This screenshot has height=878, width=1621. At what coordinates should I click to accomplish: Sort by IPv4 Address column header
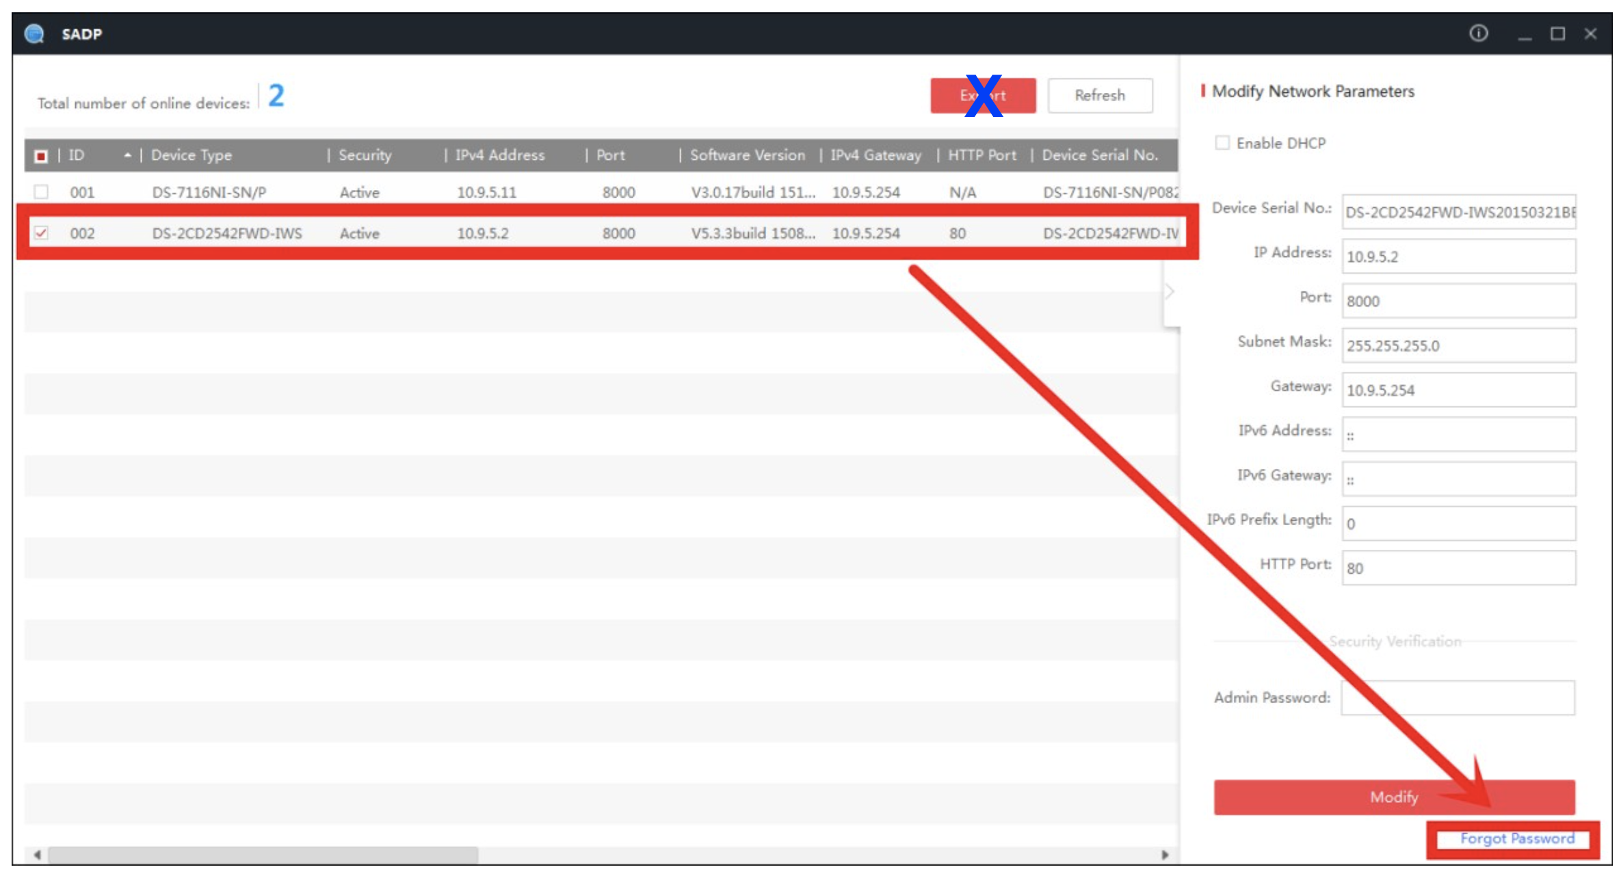(500, 155)
